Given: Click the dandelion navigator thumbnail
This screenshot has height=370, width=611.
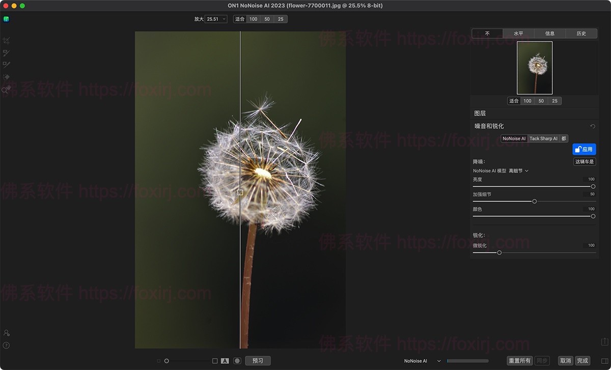Looking at the screenshot, I should (x=535, y=68).
